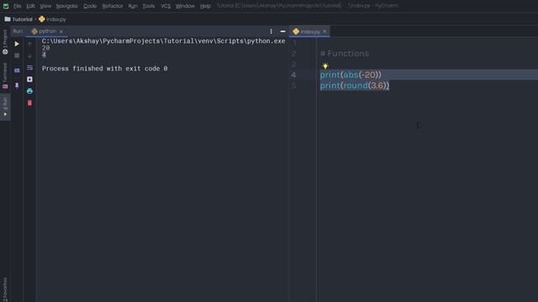538x302 pixels.
Task: Pin the Run tab
Action: tap(17, 86)
